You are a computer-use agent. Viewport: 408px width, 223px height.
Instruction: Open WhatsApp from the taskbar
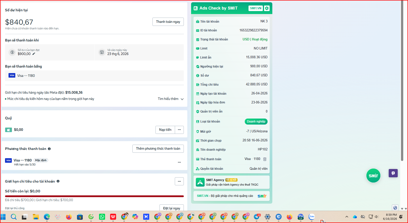tap(102, 217)
